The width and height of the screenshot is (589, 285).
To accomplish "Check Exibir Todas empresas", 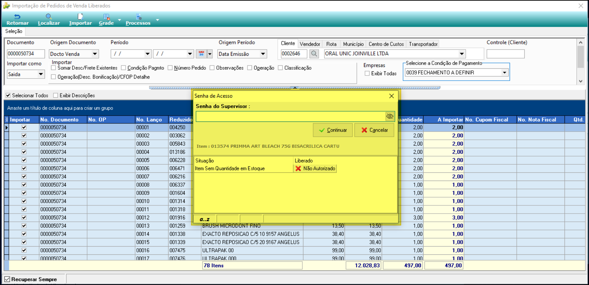I will coord(367,73).
